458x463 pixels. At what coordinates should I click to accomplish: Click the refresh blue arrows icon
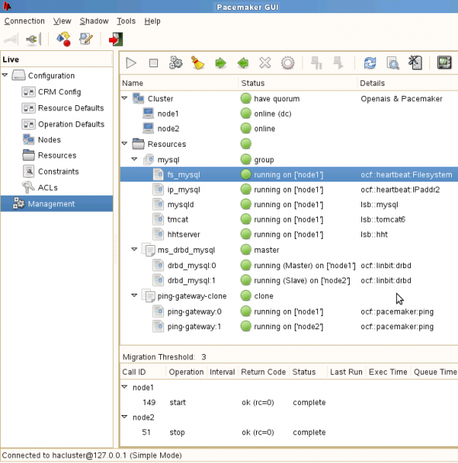point(371,63)
